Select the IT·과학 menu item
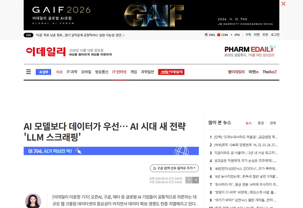 coord(72,72)
